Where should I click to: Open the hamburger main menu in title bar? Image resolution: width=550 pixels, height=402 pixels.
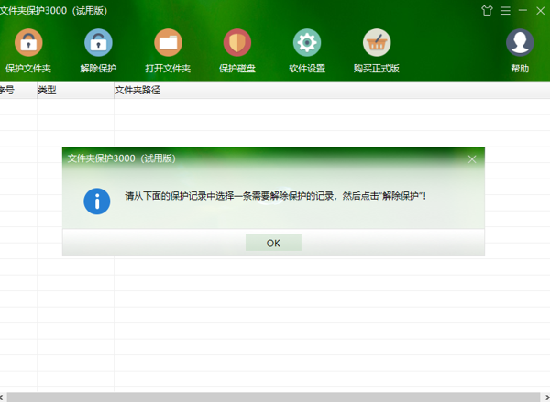coord(503,11)
